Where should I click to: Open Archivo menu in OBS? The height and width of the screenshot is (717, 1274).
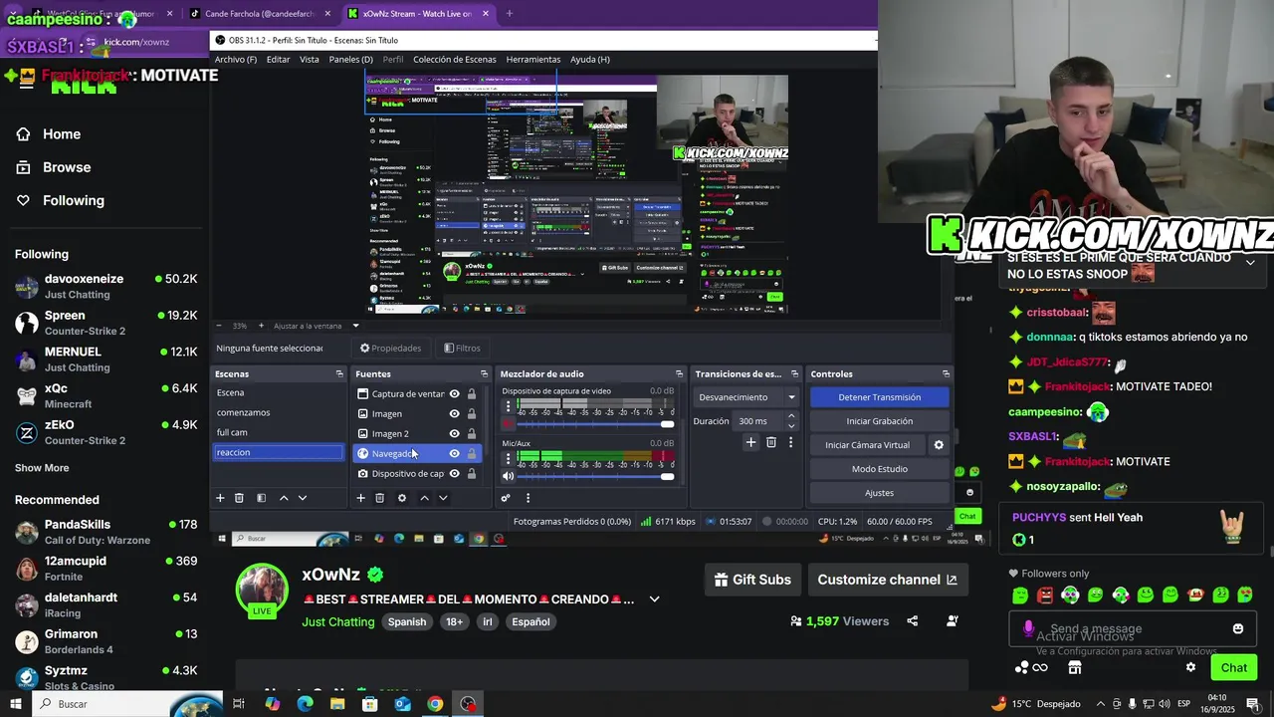(x=236, y=59)
